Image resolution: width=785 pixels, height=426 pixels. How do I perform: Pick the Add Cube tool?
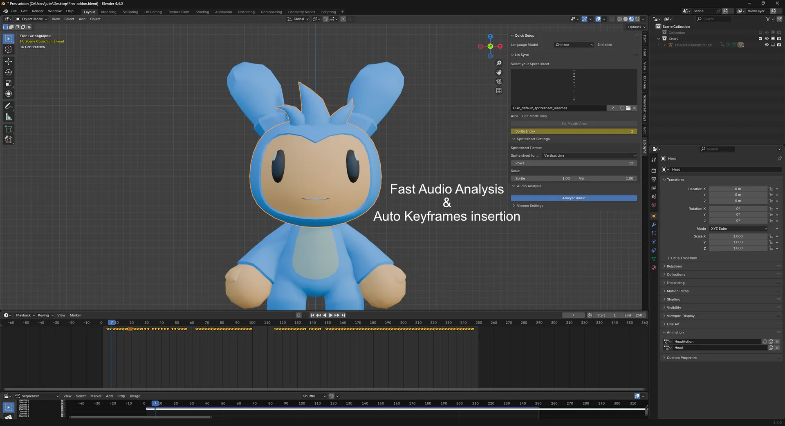click(9, 129)
